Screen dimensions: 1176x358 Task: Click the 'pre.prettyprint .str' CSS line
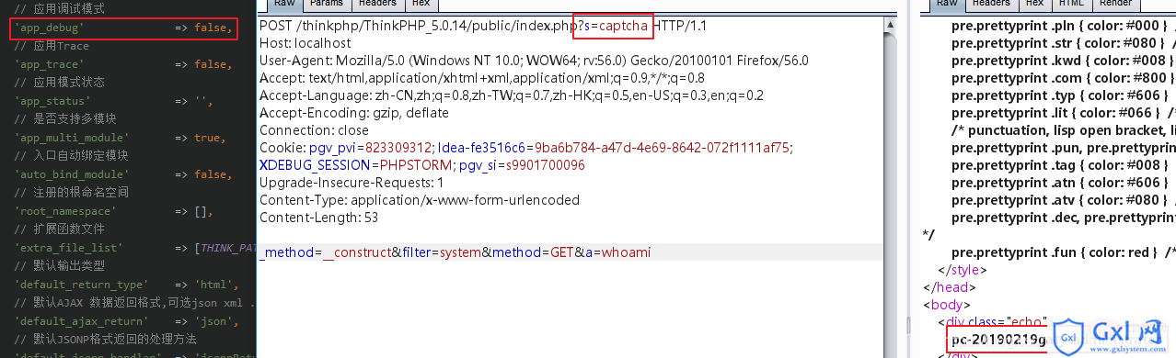(x=1063, y=43)
